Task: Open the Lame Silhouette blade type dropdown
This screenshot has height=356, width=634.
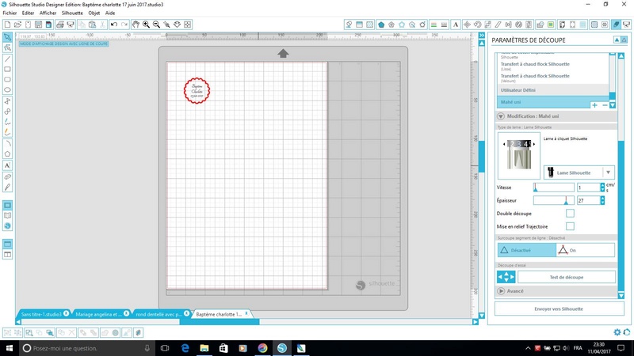Action: click(579, 172)
